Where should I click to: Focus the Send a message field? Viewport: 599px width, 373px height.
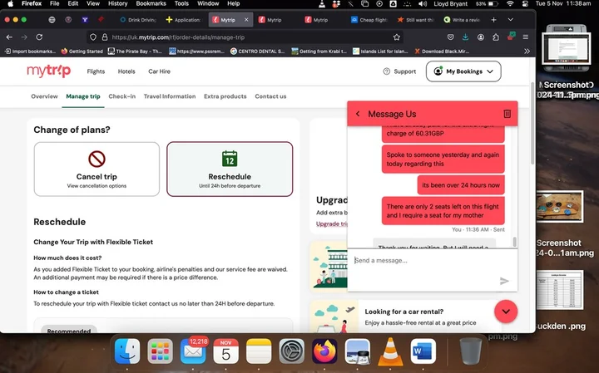click(x=424, y=261)
